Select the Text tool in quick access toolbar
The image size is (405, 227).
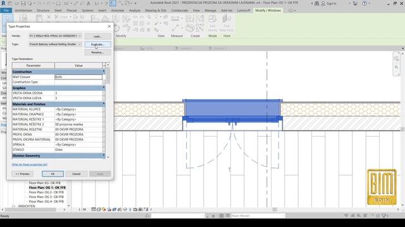pyautogui.click(x=89, y=3)
